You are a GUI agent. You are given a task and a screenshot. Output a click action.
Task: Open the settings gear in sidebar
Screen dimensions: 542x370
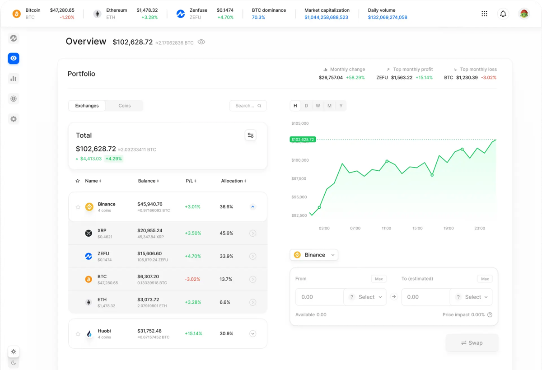point(14,119)
